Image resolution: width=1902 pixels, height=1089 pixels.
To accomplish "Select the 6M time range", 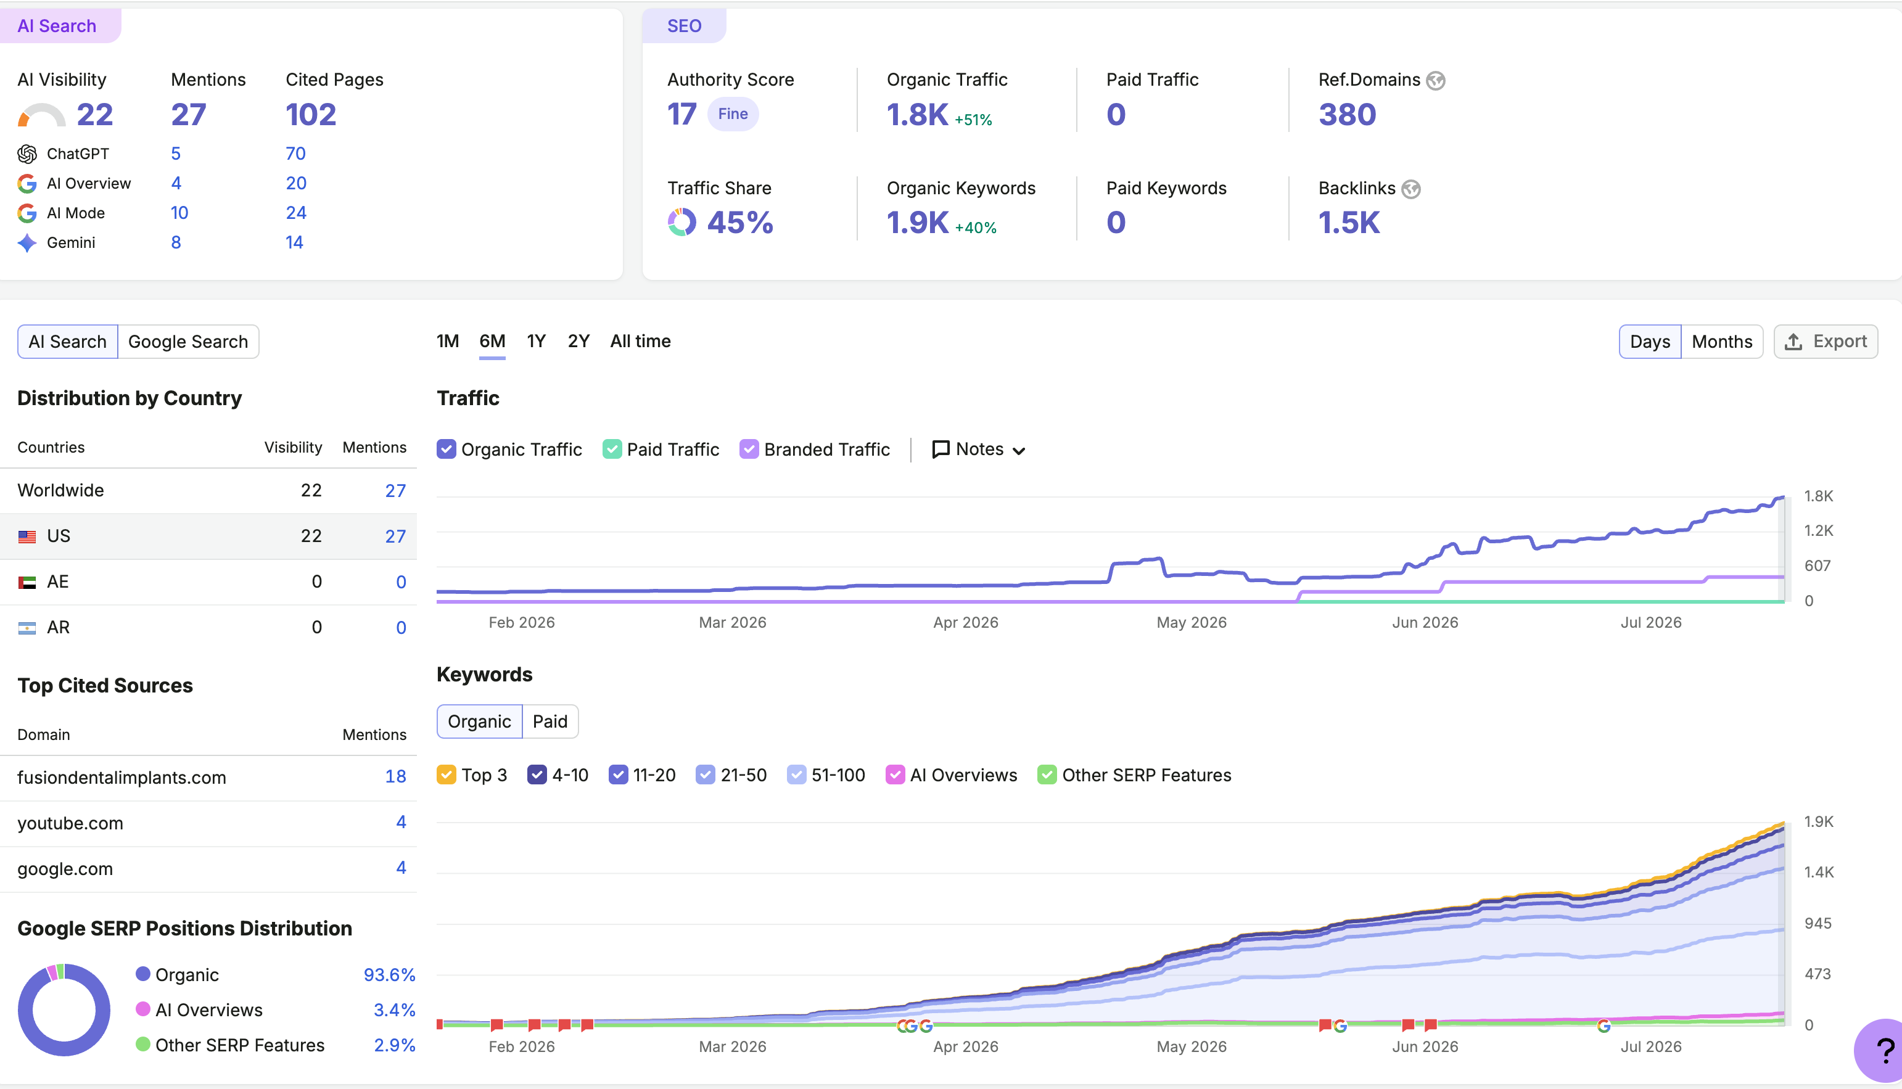I will 492,341.
